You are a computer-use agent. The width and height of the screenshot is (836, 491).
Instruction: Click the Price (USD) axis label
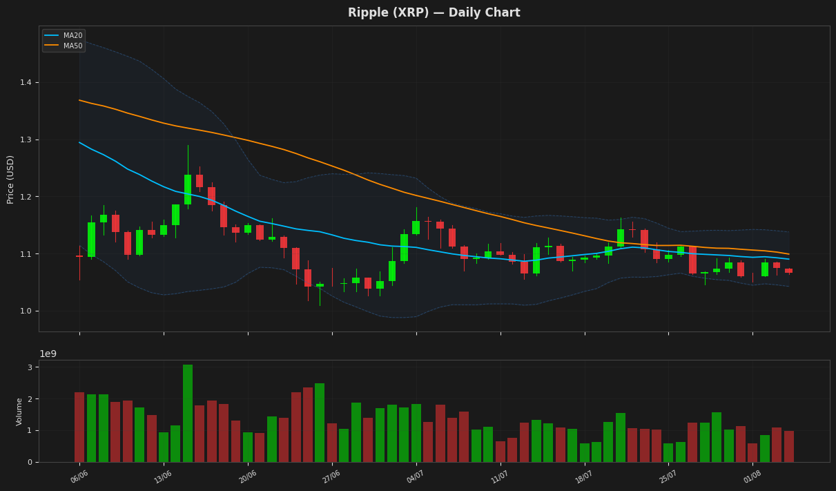point(10,179)
